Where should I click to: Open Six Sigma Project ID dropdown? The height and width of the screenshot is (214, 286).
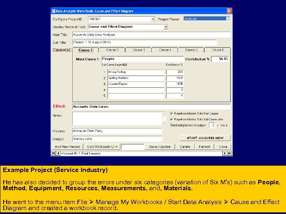(153, 19)
